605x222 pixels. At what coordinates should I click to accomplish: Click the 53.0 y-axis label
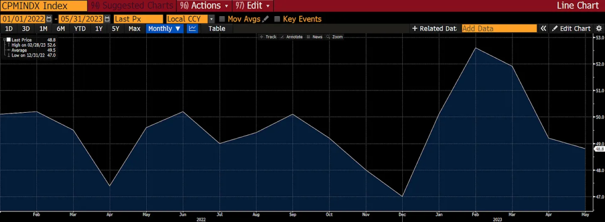600,38
